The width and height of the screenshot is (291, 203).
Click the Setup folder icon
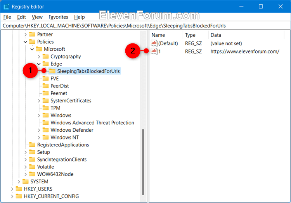[32, 152]
